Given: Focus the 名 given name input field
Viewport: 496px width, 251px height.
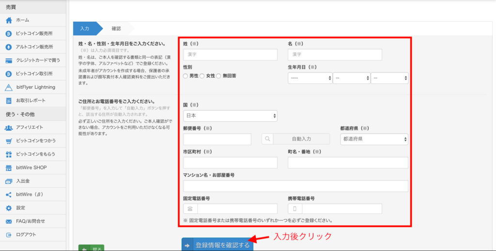Looking at the screenshot, I should pyautogui.click(x=335, y=55).
